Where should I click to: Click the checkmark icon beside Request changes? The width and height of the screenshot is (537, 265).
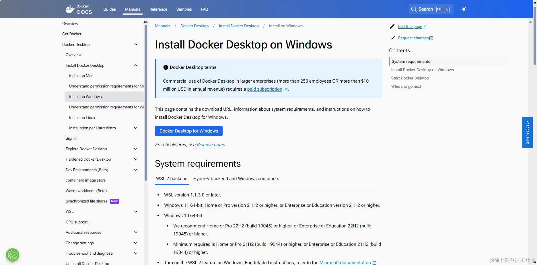point(392,38)
